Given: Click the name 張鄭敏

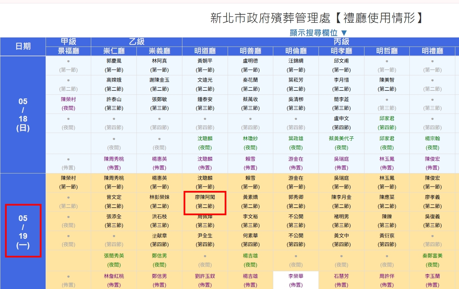Looking at the screenshot, I should 160,99.
